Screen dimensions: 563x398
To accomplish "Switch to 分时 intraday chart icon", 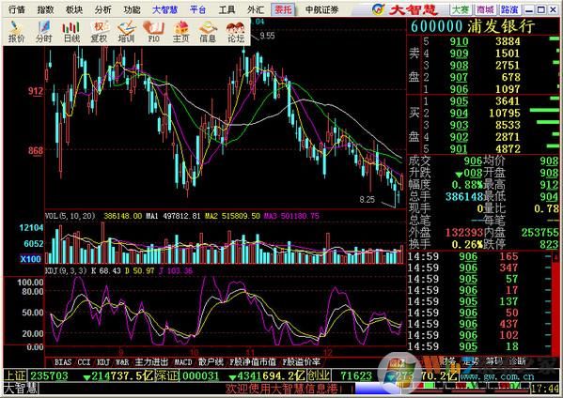I will pos(44,32).
